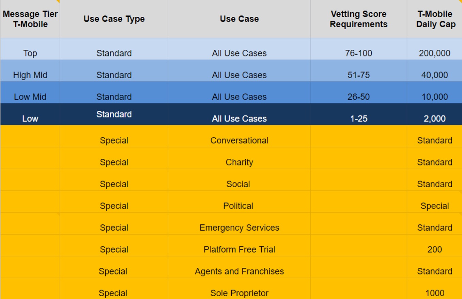Image resolution: width=462 pixels, height=299 pixels.
Task: Select the T-Mobile Daily Cap header cell
Action: [x=434, y=19]
